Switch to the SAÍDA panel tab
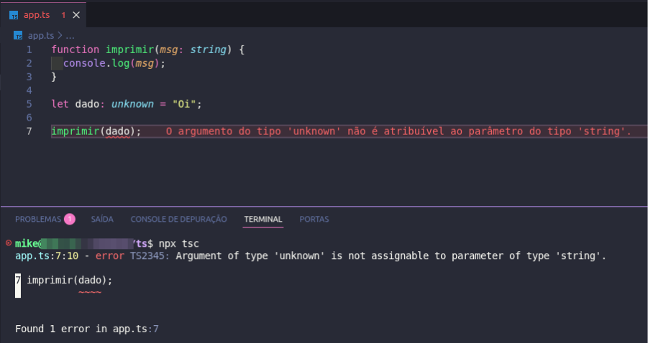The width and height of the screenshot is (648, 343). point(102,220)
